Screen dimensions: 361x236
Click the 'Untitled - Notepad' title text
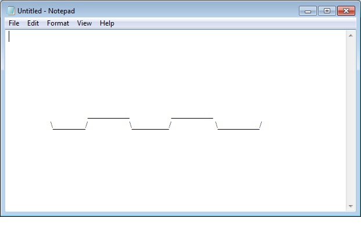coord(46,10)
